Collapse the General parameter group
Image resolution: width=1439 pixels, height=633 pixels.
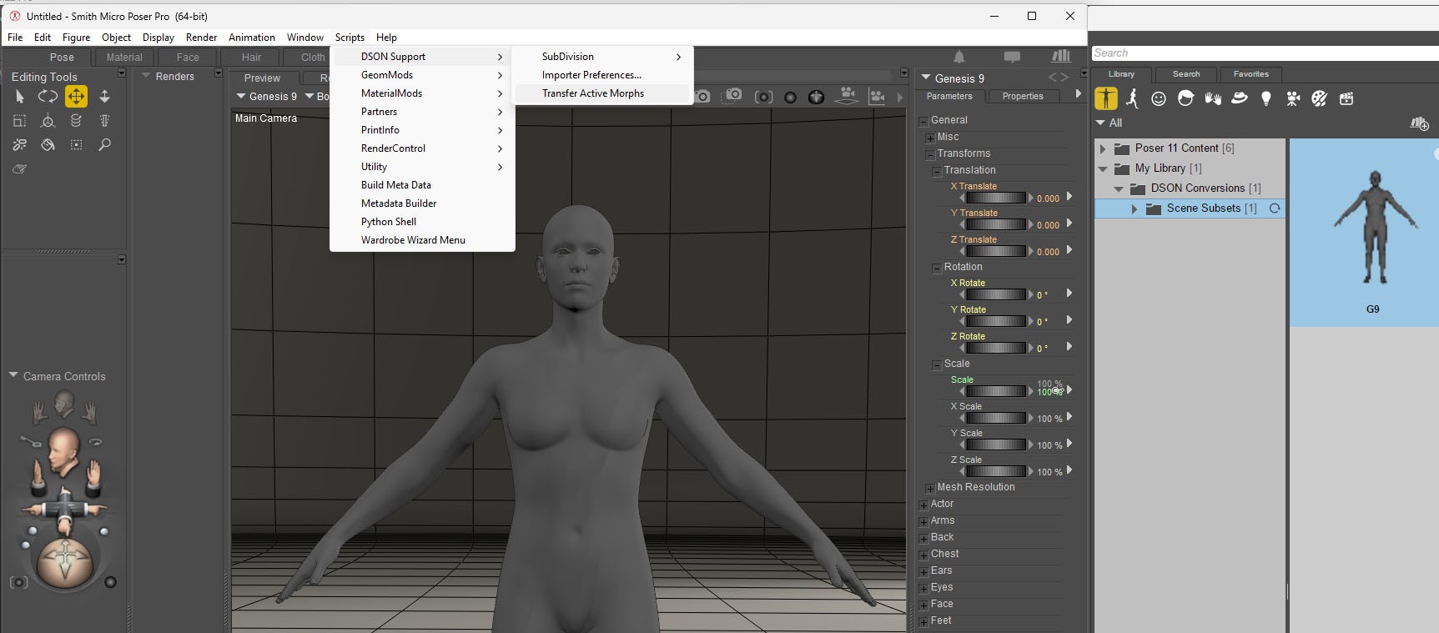[x=924, y=122]
